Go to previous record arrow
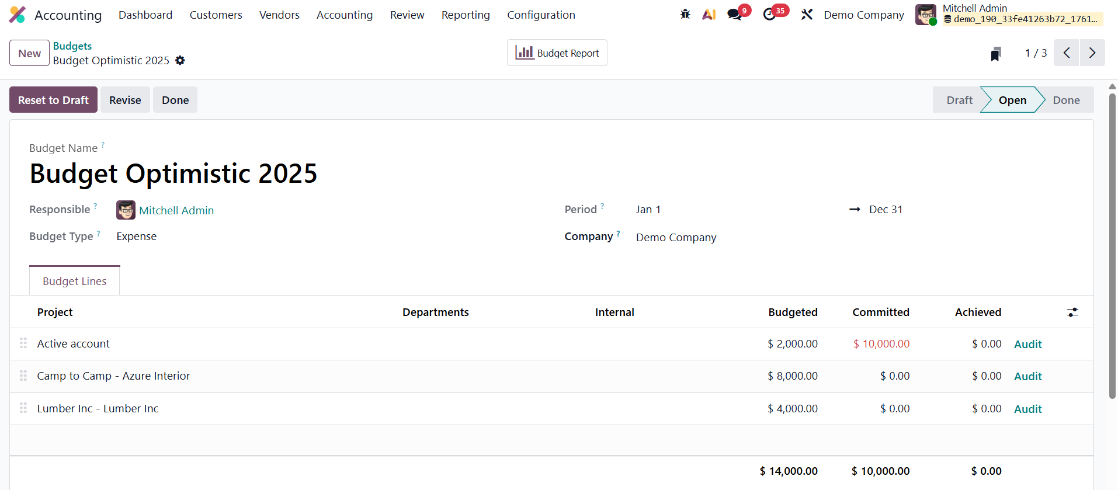 pos(1066,53)
